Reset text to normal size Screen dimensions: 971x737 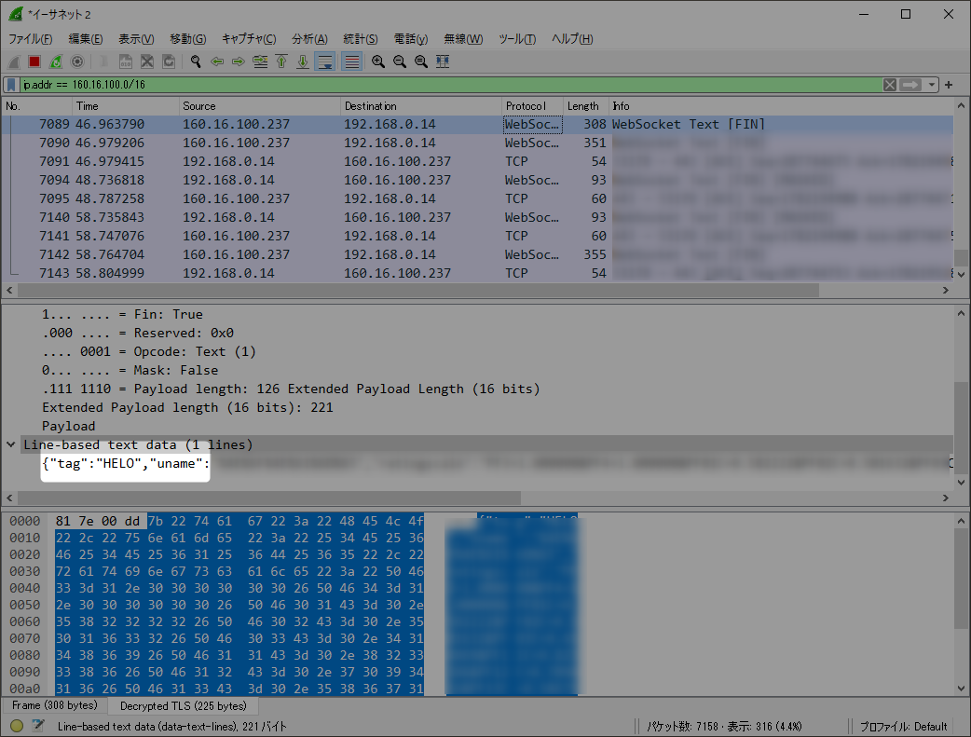pyautogui.click(x=421, y=61)
